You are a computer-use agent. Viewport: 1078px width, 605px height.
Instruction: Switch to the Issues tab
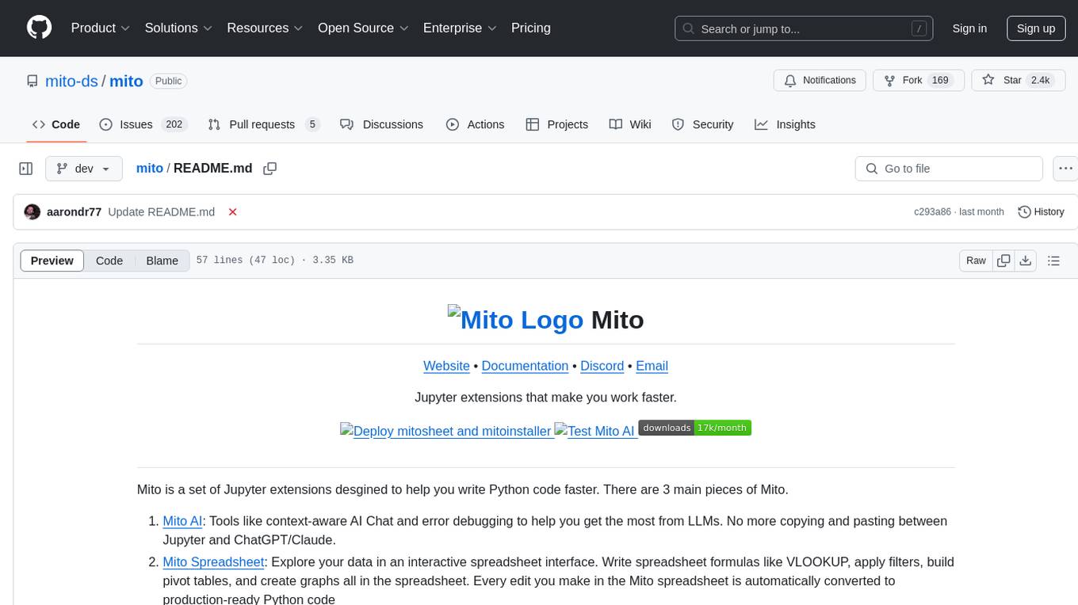(143, 124)
